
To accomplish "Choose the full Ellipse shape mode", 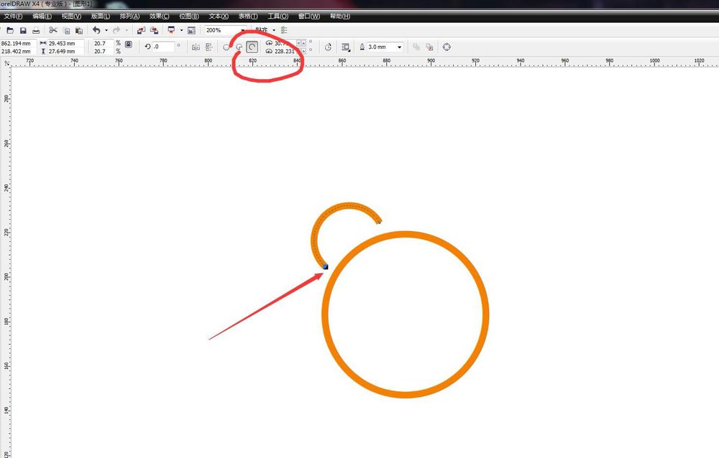I will (x=226, y=47).
